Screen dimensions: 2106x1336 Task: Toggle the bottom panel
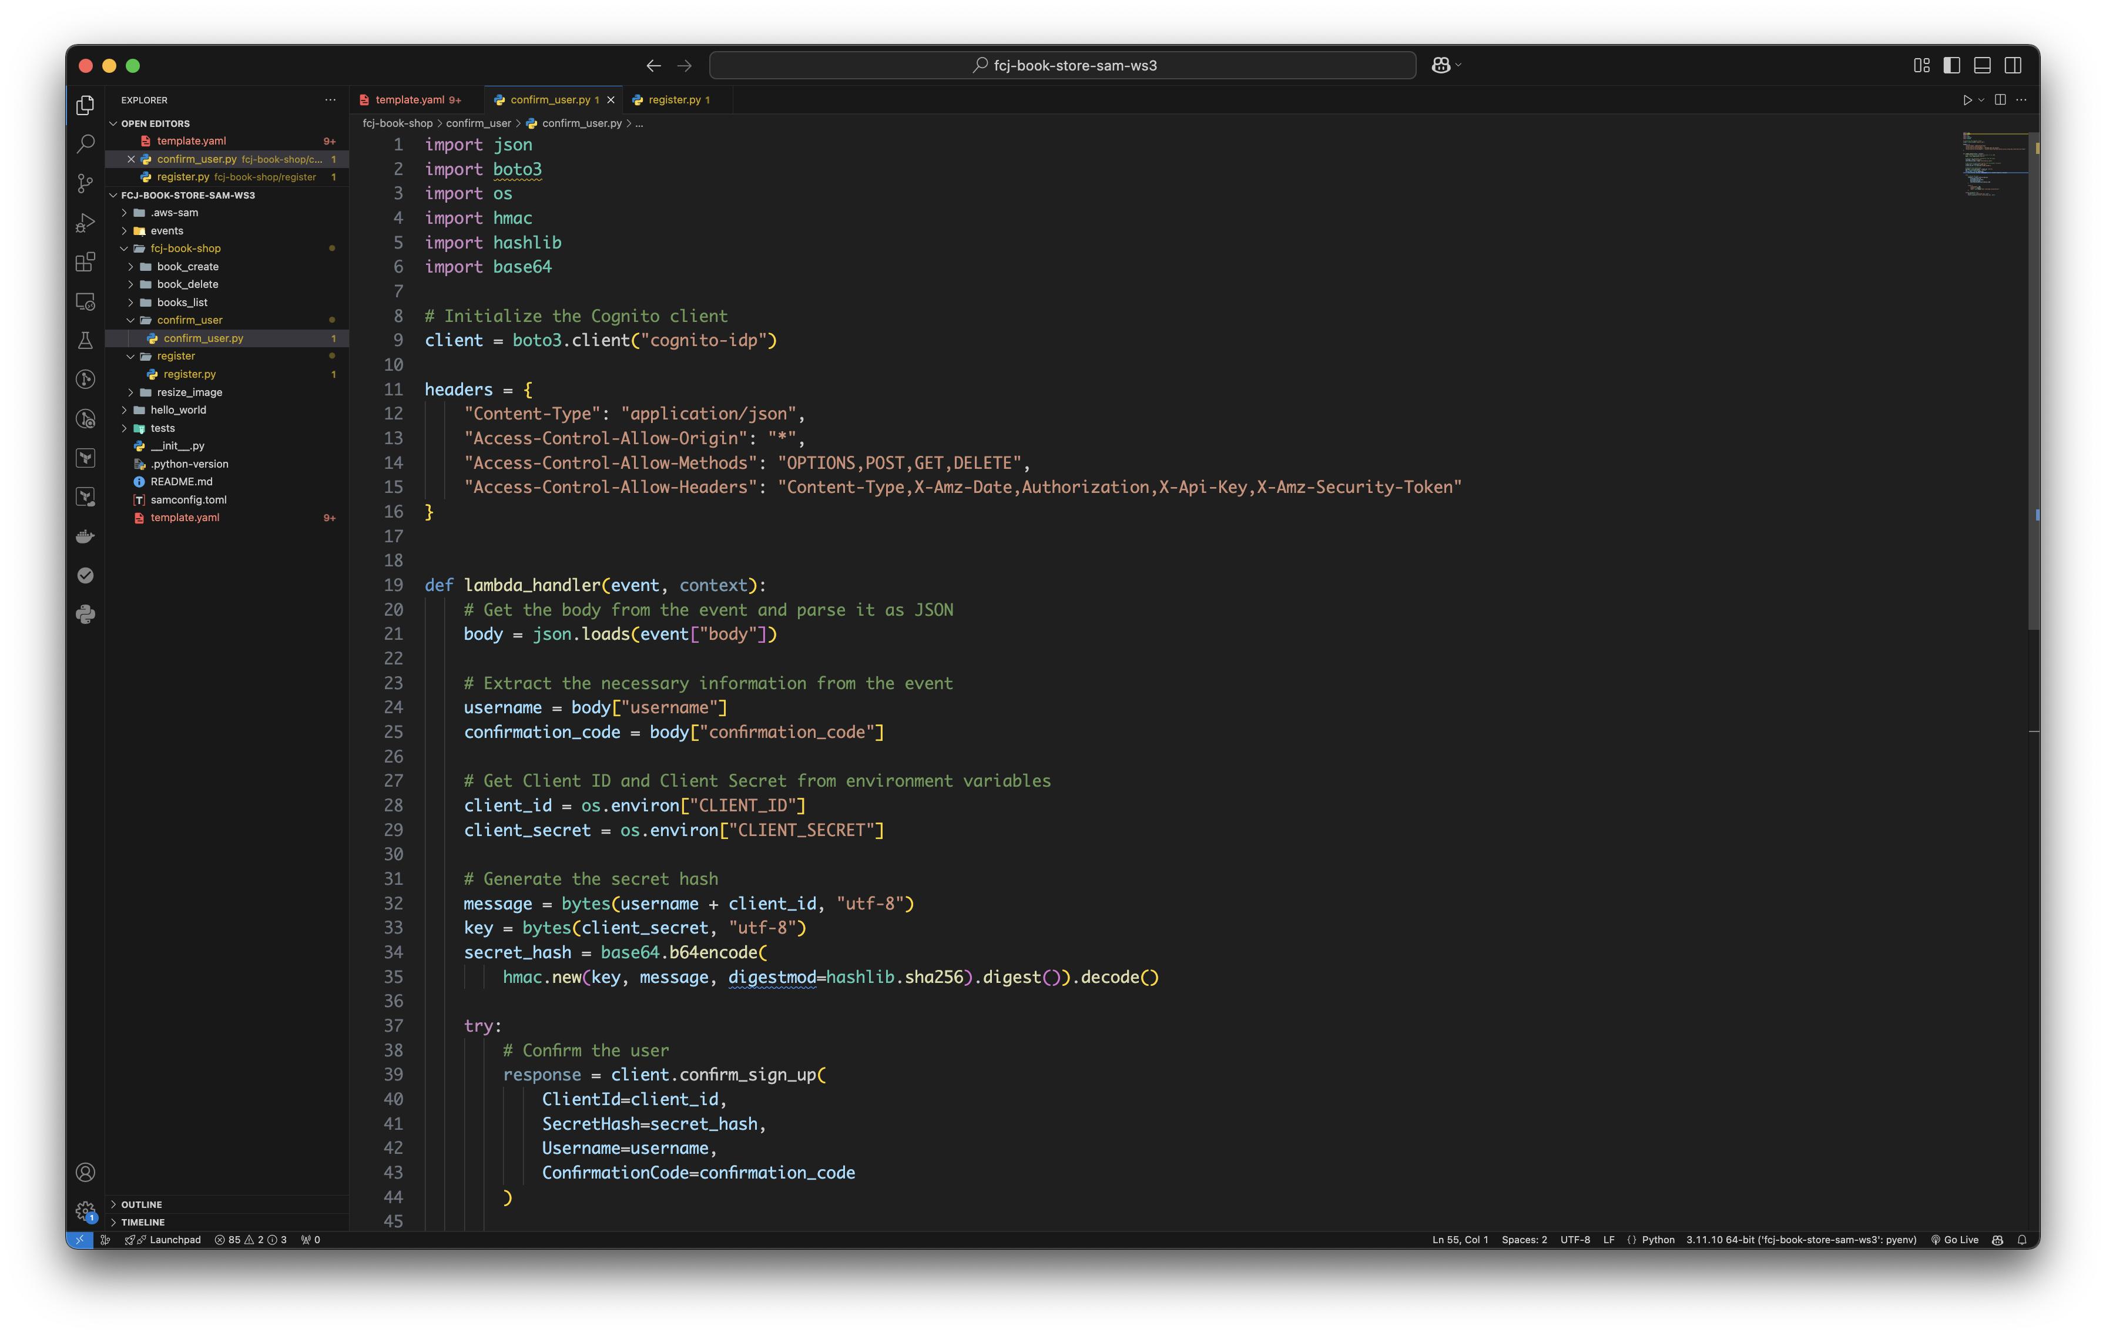point(1982,66)
